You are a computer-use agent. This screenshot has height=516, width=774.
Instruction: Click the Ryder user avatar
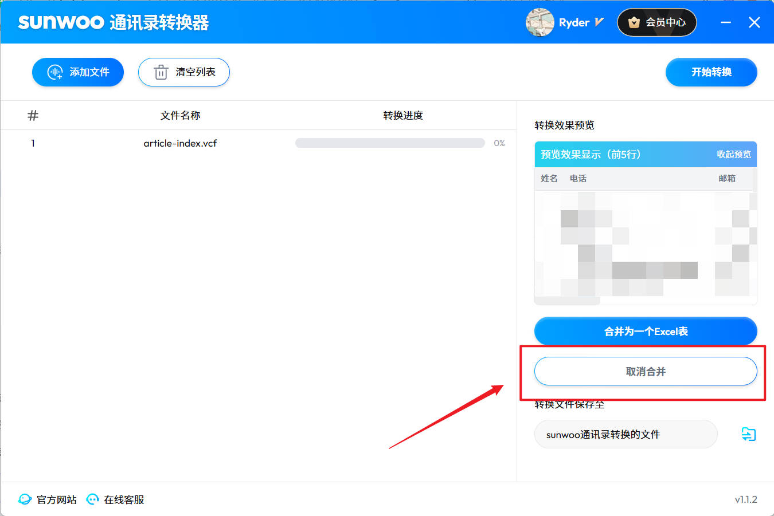pos(540,22)
